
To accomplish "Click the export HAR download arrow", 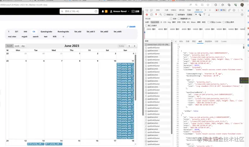I will (x=209, y=15).
